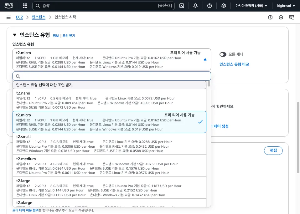Image resolution: width=300 pixels, height=214 pixels.
Task: Focus the instance type filter field
Action: tap(112, 76)
